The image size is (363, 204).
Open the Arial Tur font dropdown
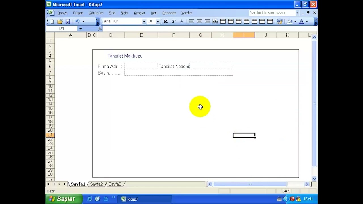click(x=144, y=21)
